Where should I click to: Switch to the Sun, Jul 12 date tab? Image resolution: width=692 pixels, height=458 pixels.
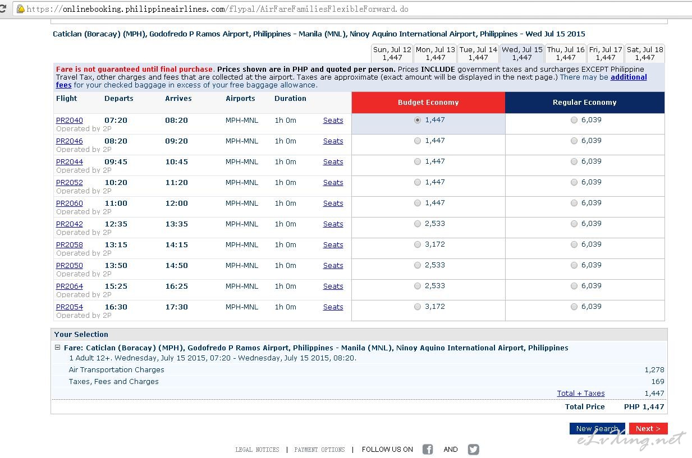pos(392,53)
